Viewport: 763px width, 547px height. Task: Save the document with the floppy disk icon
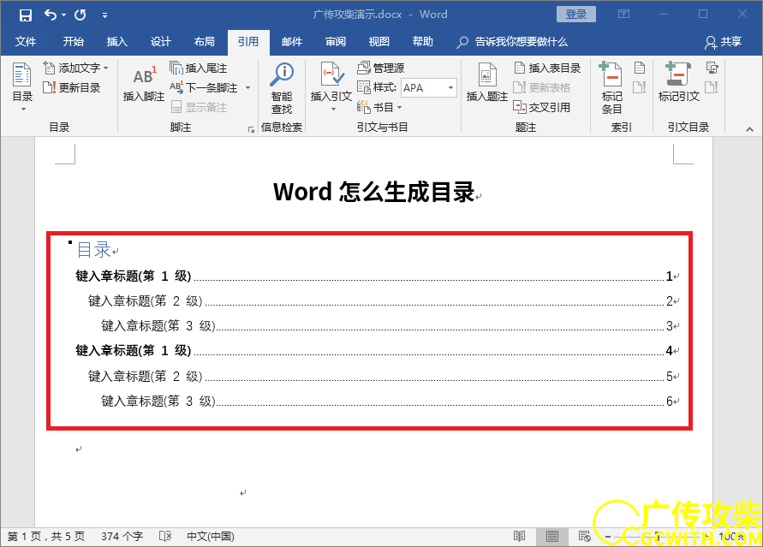[x=26, y=15]
